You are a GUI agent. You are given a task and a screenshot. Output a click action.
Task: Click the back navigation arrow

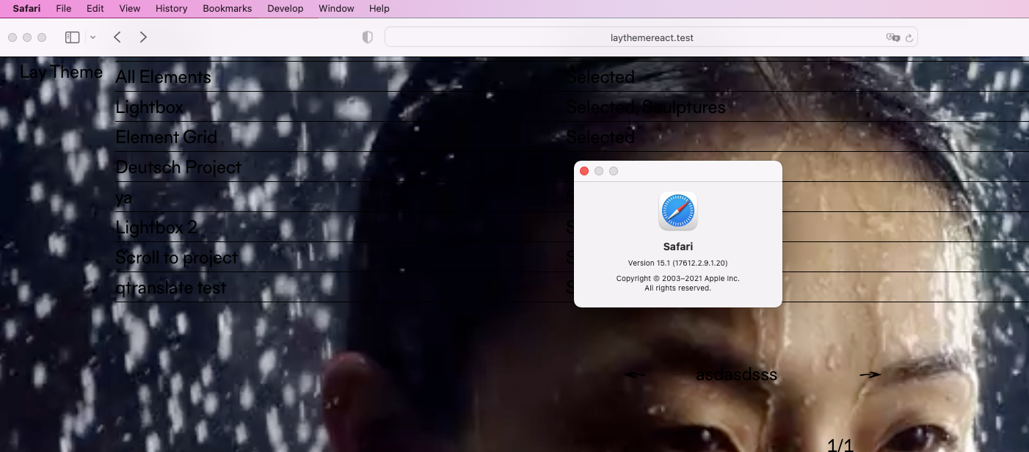(117, 37)
